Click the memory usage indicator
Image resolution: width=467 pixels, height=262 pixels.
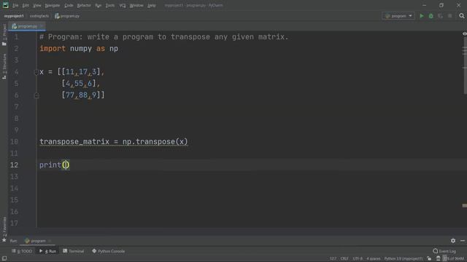(454, 259)
